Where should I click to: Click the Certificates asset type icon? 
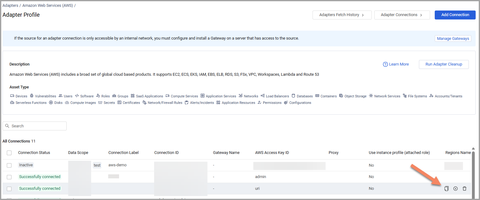pyautogui.click(x=119, y=102)
